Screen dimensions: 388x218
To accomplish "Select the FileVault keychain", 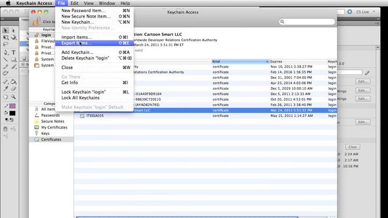I will pyautogui.click(x=42, y=41).
